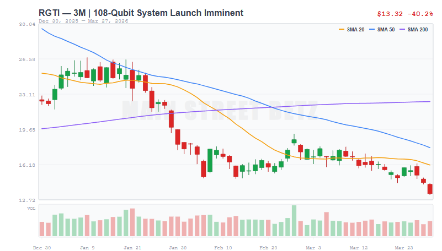The height and width of the screenshot is (251, 442).
Task: Click the tallest green volume bar
Action: pyautogui.click(x=294, y=221)
